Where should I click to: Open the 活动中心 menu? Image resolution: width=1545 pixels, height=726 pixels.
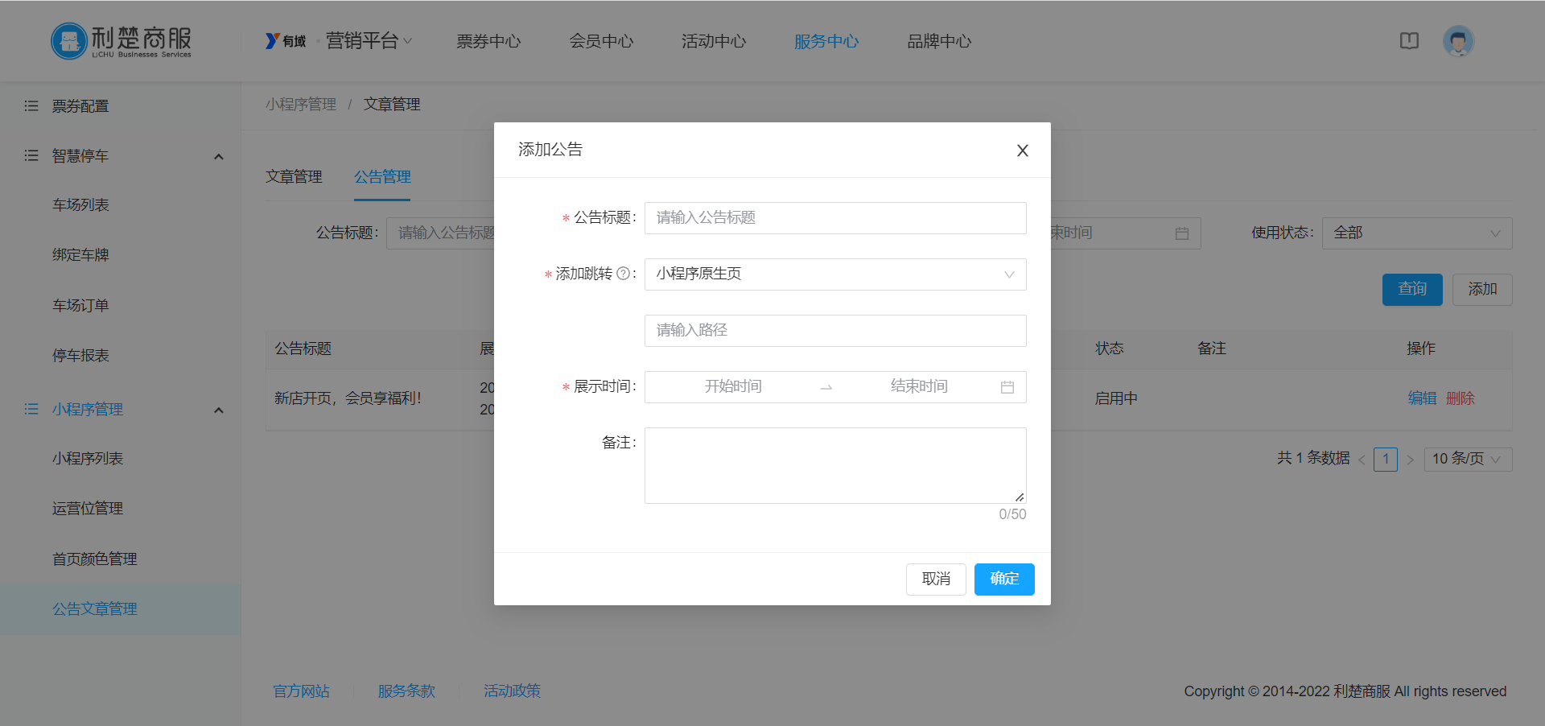[714, 41]
